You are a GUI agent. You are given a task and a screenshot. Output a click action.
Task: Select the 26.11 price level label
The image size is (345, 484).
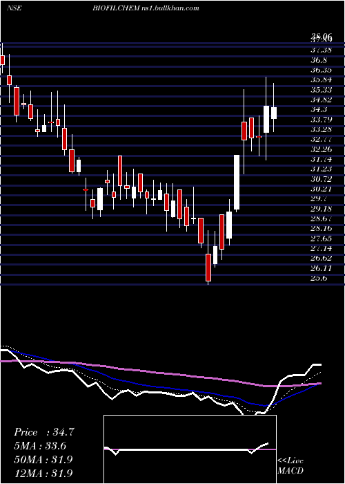(322, 268)
